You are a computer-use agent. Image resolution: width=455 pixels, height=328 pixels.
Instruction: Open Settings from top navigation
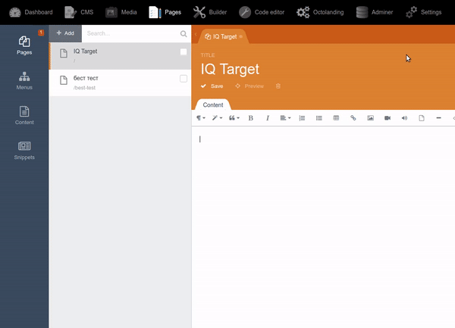[424, 12]
